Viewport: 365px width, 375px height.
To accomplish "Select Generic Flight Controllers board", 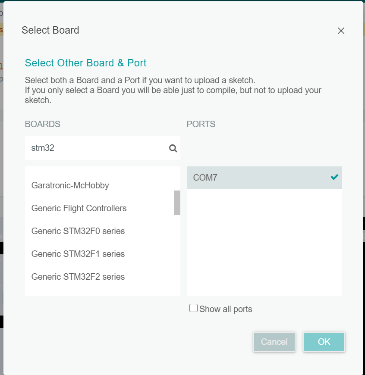I will pos(79,208).
